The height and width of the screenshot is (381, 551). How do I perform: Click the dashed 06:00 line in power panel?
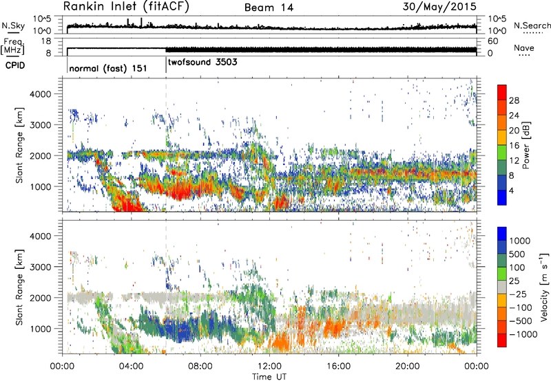[x=166, y=145]
